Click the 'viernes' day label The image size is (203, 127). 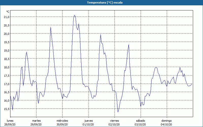point(114,121)
